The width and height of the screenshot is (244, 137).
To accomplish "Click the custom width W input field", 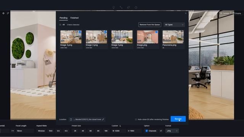I will (119, 131).
